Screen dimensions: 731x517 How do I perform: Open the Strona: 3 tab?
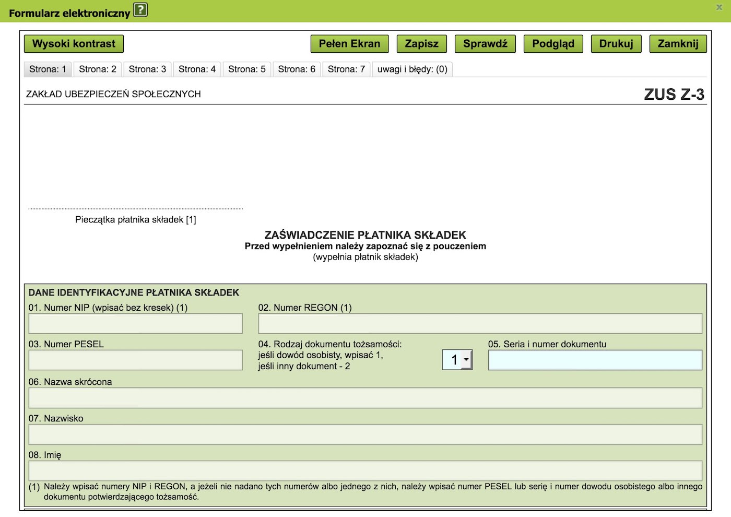coord(147,69)
